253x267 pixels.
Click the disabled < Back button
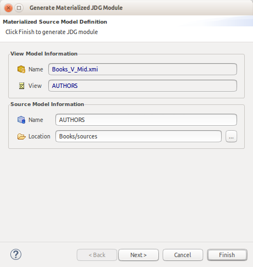(97, 255)
